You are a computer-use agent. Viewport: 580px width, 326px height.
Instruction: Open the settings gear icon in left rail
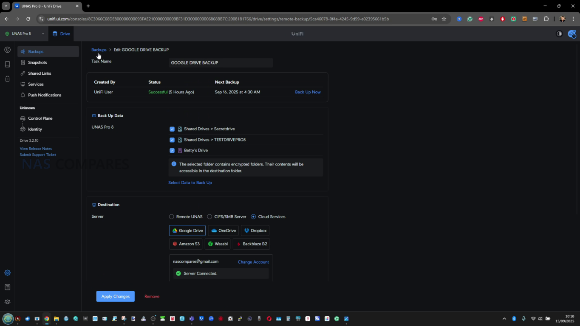tap(7, 273)
